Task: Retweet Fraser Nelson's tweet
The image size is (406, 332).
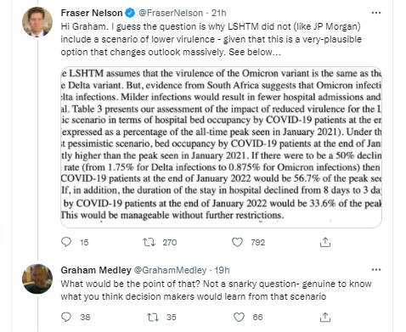Action: (149, 242)
